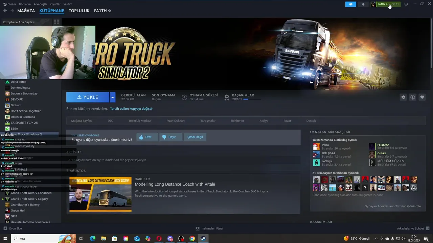This screenshot has width=433, height=243.
Task: Click the play time clock icon
Action: 184,97
